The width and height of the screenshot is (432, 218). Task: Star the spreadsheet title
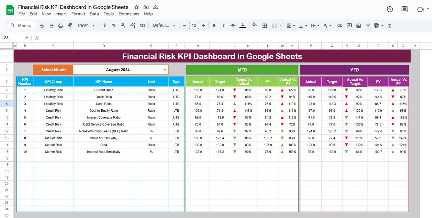(136, 7)
